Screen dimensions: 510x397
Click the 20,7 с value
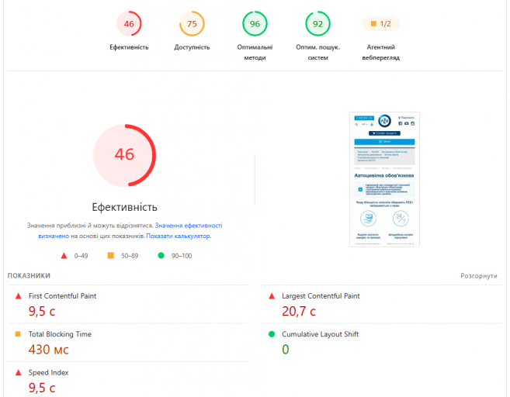[x=299, y=311]
